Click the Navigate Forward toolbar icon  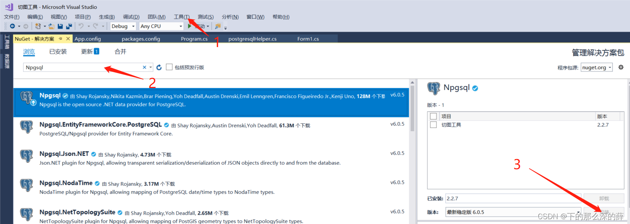tap(26, 26)
